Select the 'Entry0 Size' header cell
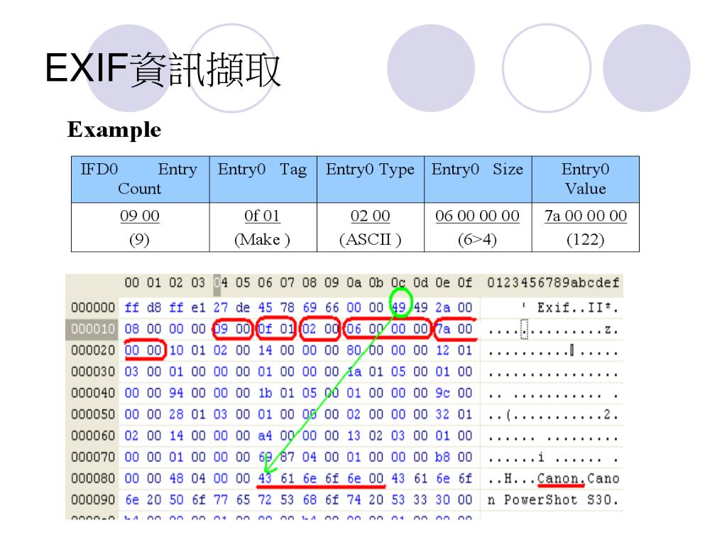The height and width of the screenshot is (545, 727). [x=478, y=180]
